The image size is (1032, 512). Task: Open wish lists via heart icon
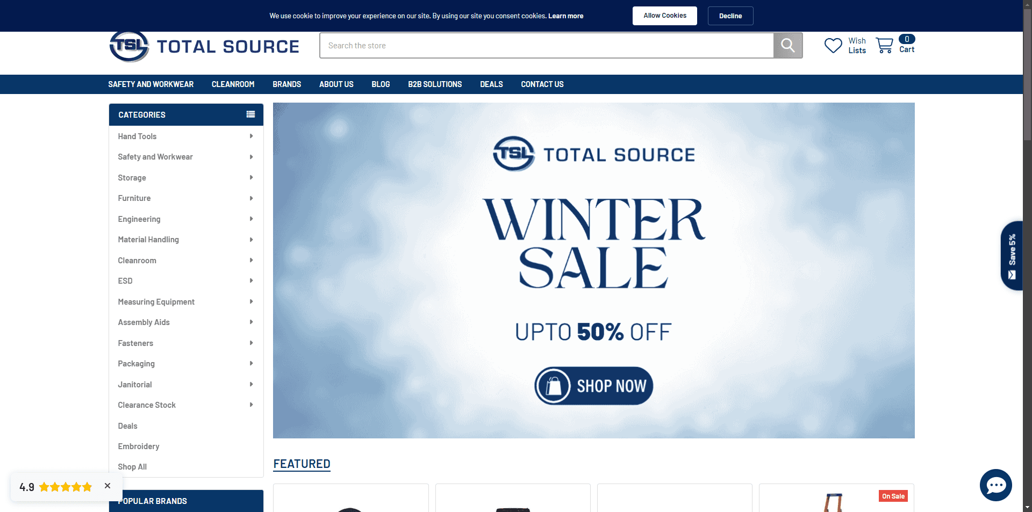pyautogui.click(x=833, y=46)
